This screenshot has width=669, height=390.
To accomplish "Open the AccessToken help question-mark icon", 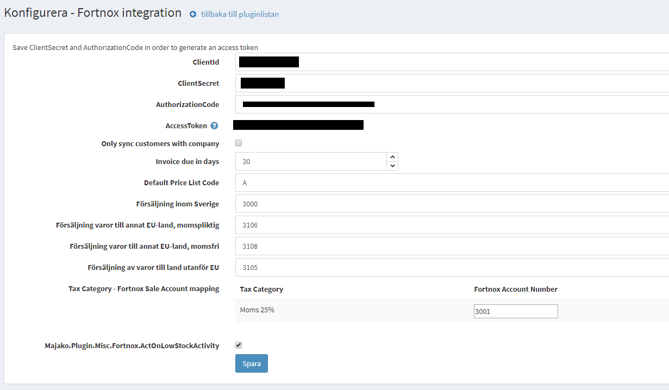I will 214,126.
